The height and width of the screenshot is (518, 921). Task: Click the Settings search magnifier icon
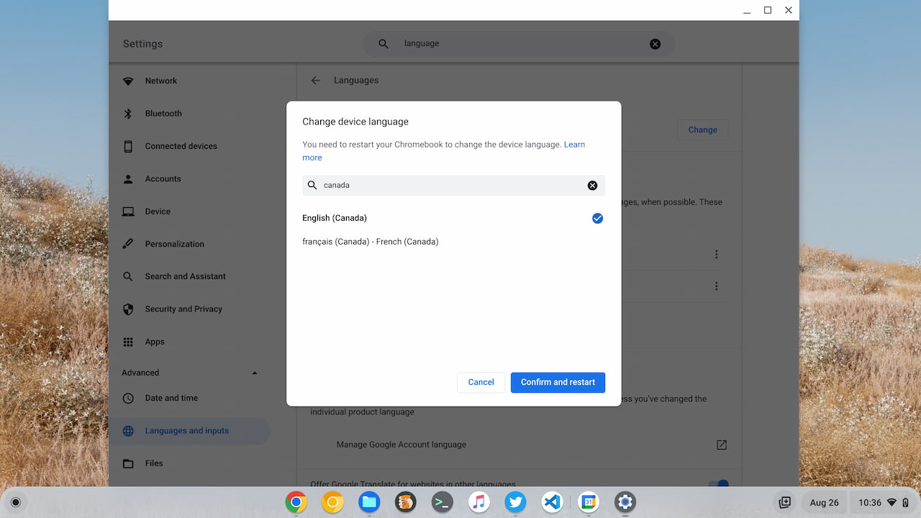(x=384, y=44)
